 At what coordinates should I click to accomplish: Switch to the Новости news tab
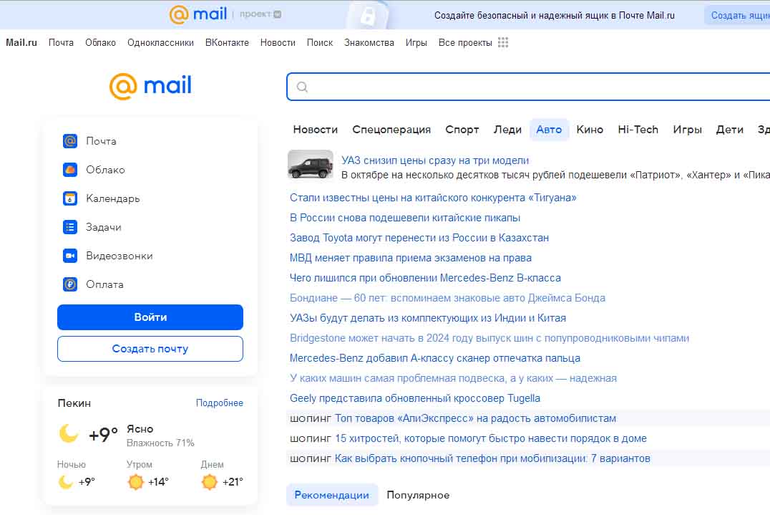[x=316, y=130]
